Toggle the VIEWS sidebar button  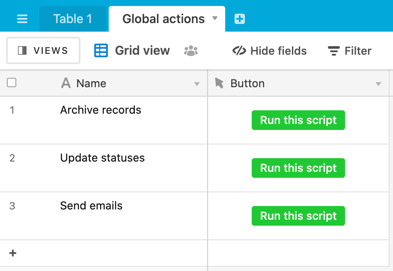click(x=43, y=50)
